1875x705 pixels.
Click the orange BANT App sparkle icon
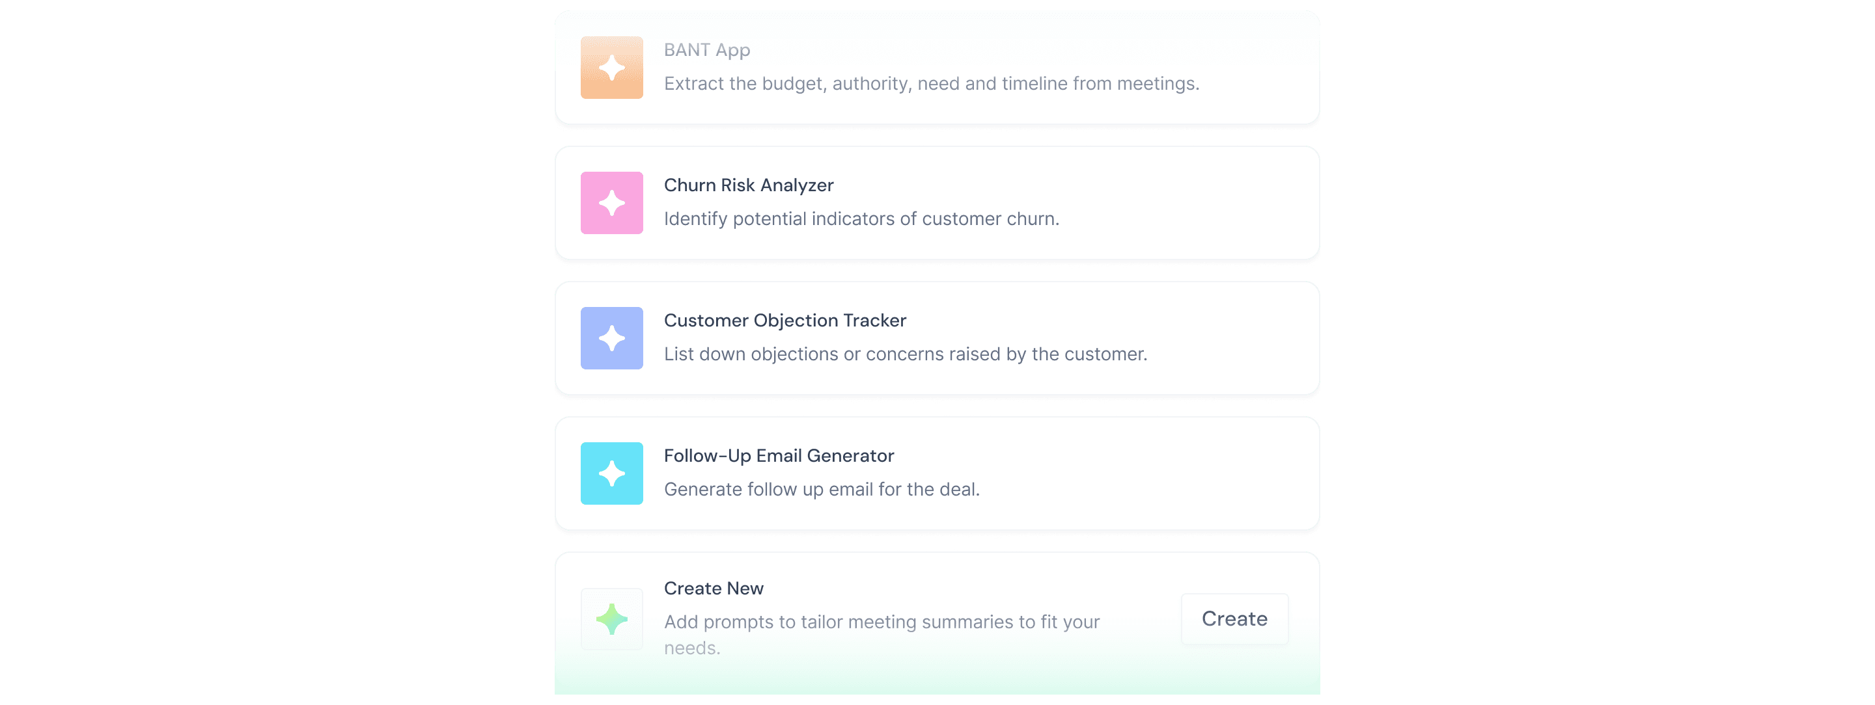point(611,68)
